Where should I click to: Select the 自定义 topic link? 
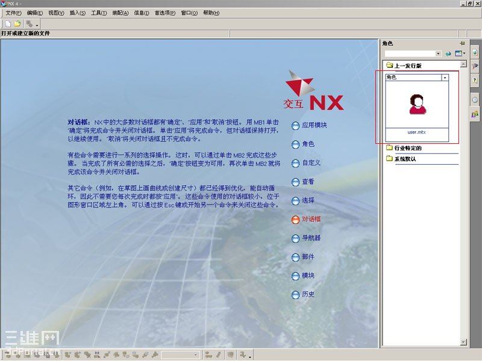306,162
